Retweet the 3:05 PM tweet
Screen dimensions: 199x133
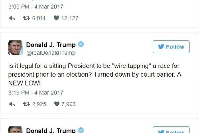[x=26, y=18]
